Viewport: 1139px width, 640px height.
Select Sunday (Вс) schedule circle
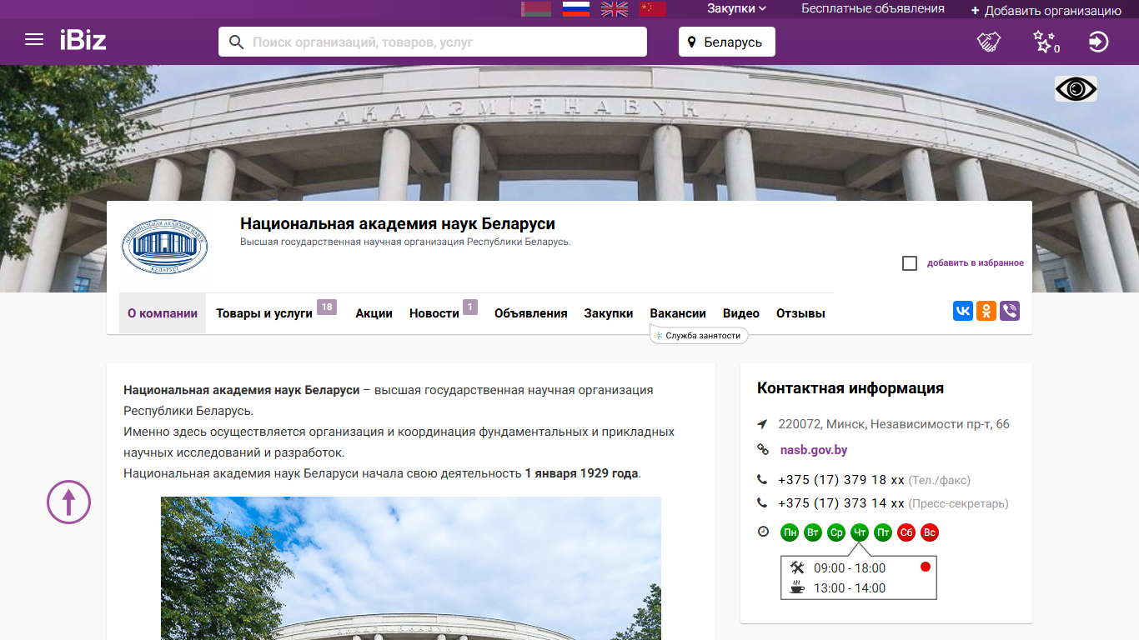tap(930, 532)
